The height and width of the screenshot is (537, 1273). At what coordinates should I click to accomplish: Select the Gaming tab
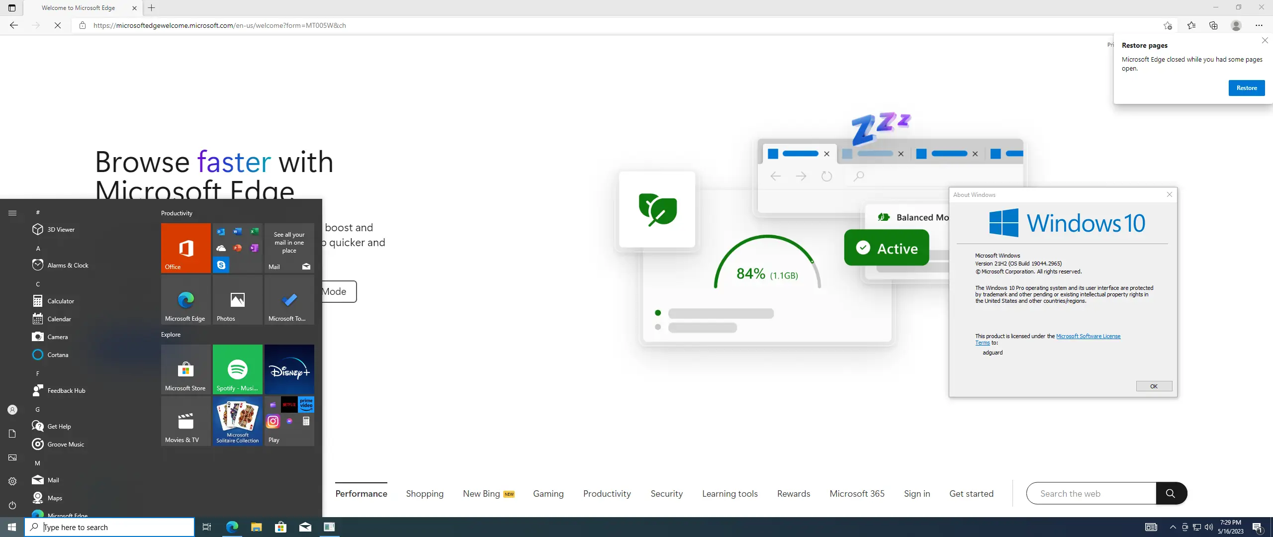[548, 494]
